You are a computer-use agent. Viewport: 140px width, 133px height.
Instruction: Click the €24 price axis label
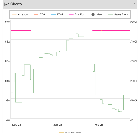point(7,61)
